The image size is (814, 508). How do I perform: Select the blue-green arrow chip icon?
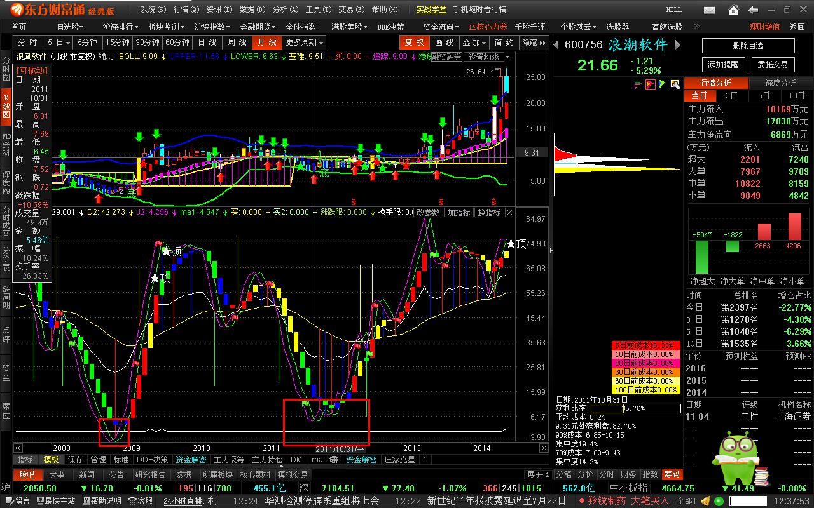pos(661,84)
